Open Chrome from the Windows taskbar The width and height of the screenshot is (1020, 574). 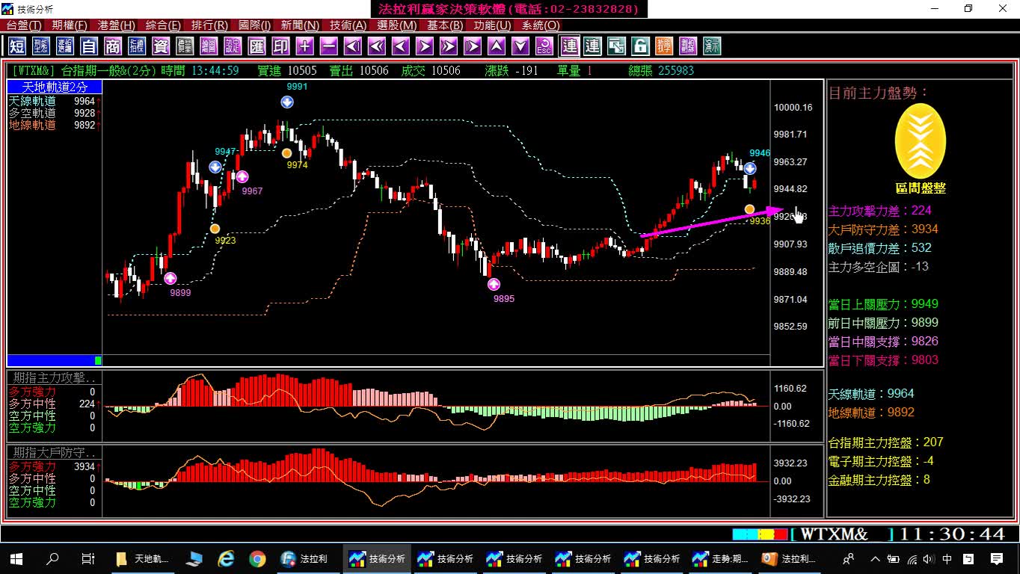tap(257, 558)
